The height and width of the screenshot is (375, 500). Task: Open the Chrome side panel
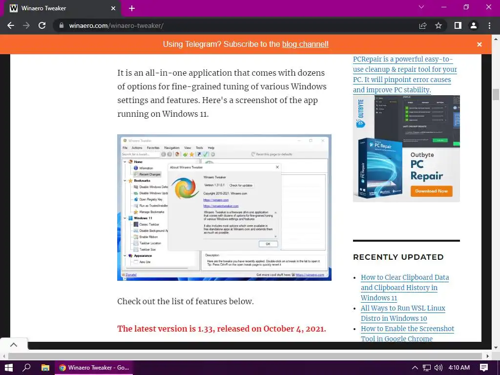pos(458,25)
